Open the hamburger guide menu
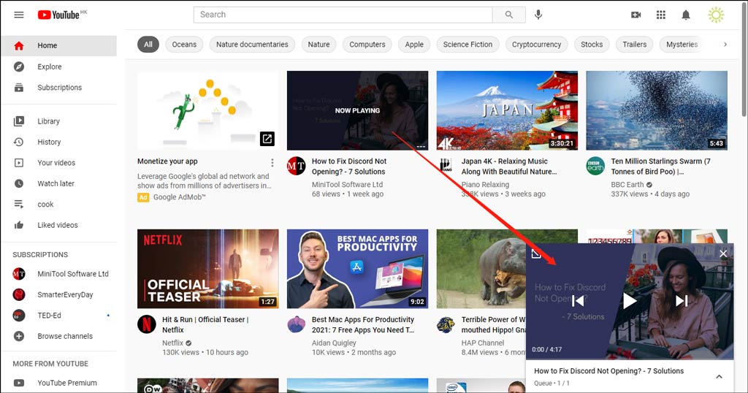The height and width of the screenshot is (393, 748). coord(18,15)
